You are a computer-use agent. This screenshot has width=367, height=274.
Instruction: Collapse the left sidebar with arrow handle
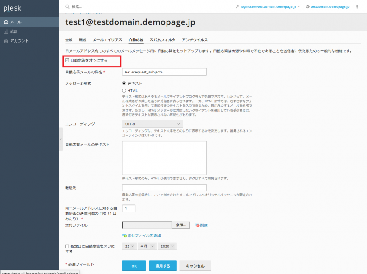click(x=61, y=137)
